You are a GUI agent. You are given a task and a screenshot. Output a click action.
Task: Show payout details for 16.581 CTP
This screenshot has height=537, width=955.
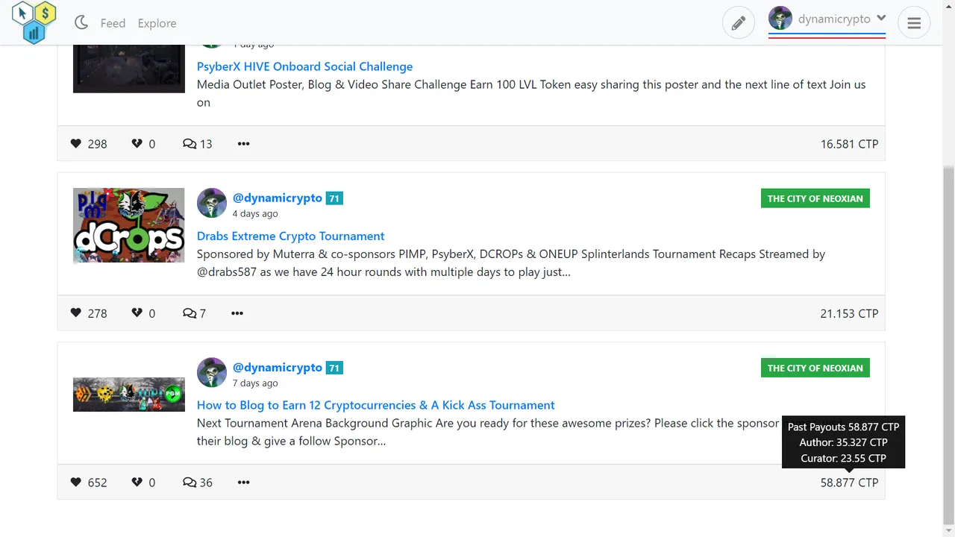coord(849,144)
